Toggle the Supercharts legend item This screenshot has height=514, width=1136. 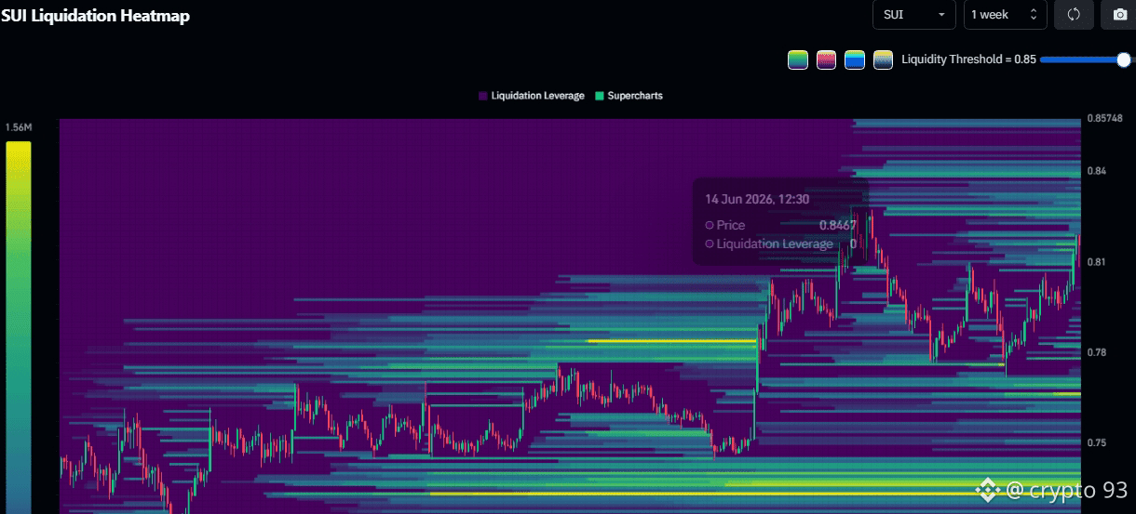click(629, 96)
